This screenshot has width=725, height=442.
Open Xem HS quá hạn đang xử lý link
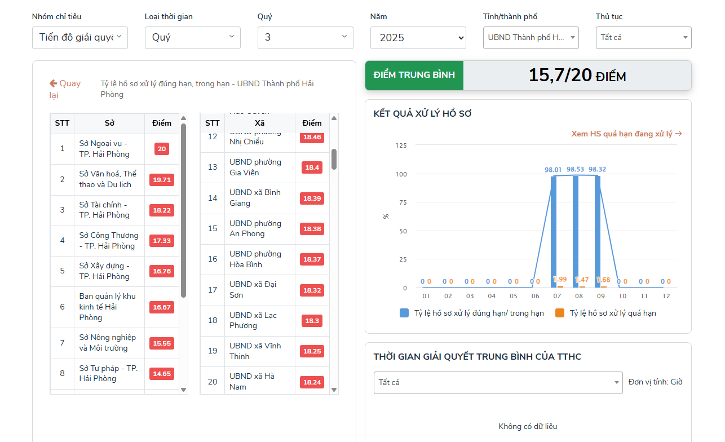[x=627, y=134]
